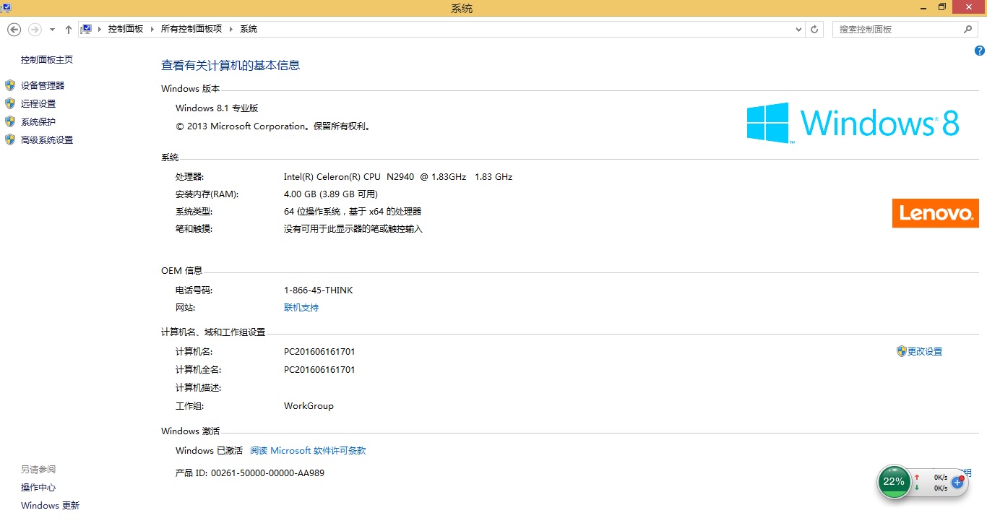Viewport: 987px width, 526px height.
Task: Click 系统 breadcrumb in address bar
Action: pos(249,29)
